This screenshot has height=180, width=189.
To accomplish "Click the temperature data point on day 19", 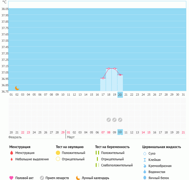I will [x=114, y=69].
